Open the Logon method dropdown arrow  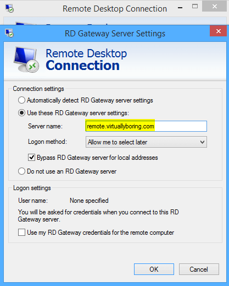click(x=202, y=142)
